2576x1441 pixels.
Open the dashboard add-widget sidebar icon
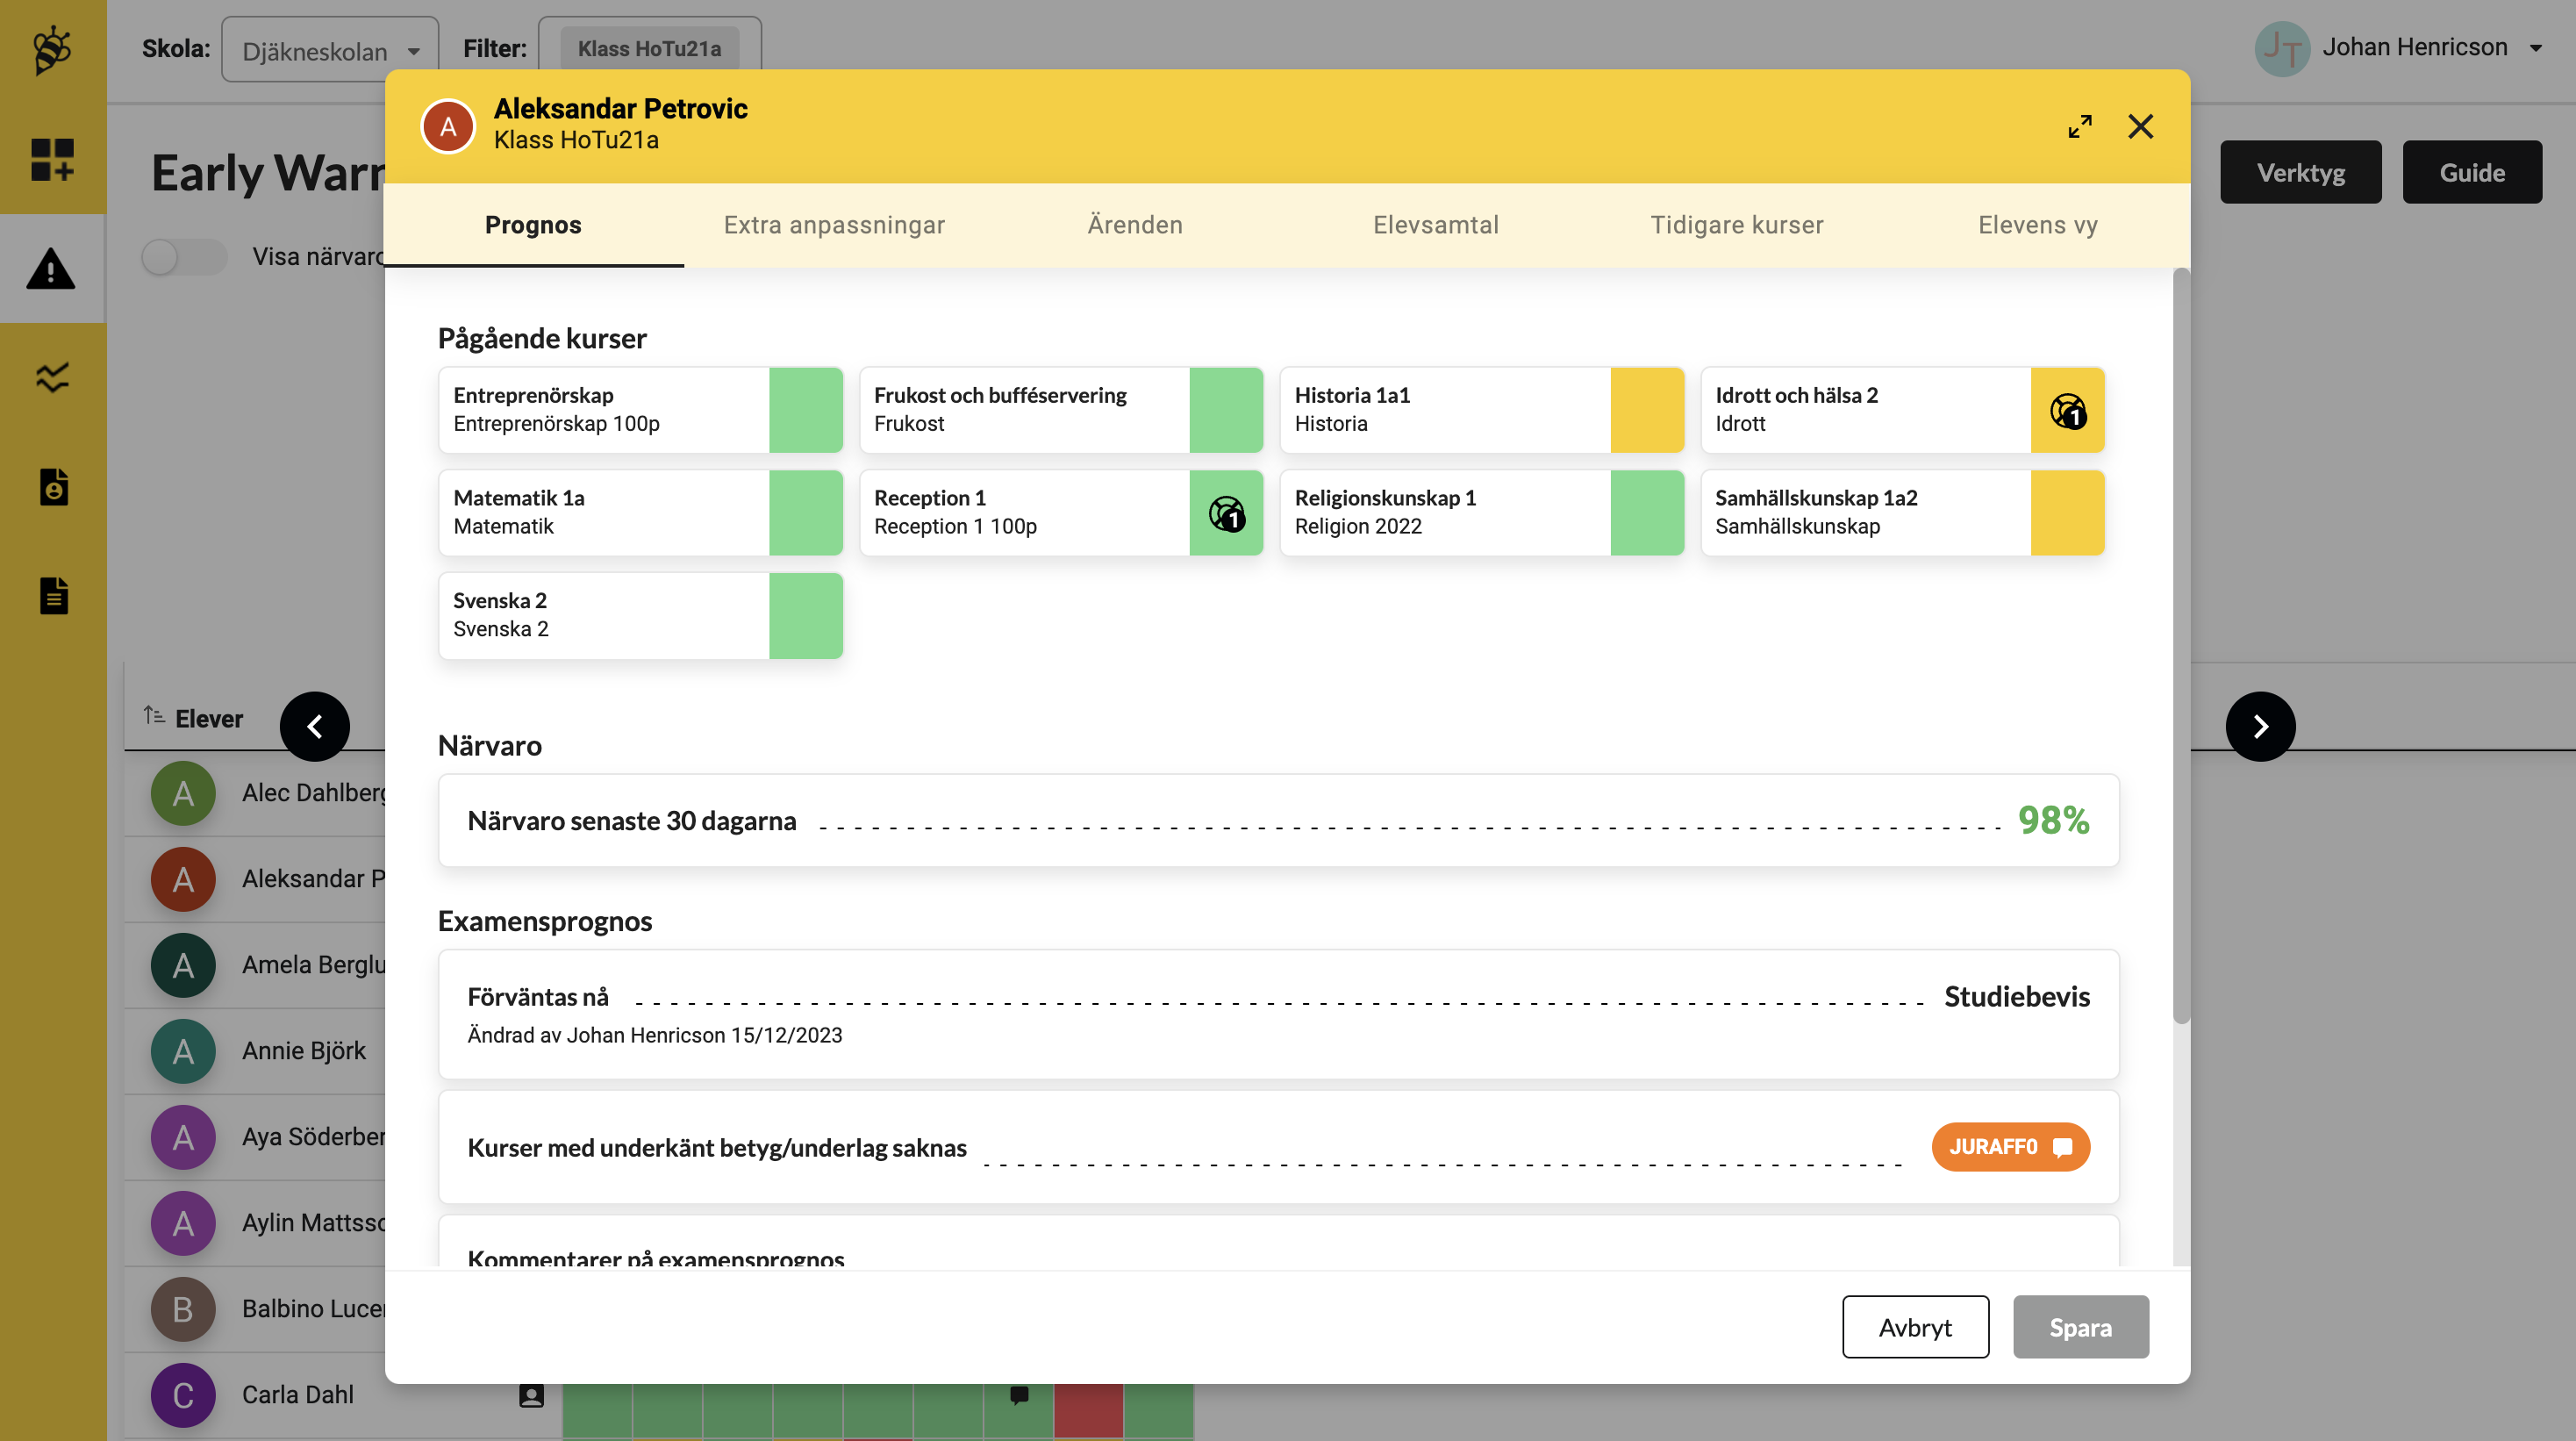[x=52, y=160]
